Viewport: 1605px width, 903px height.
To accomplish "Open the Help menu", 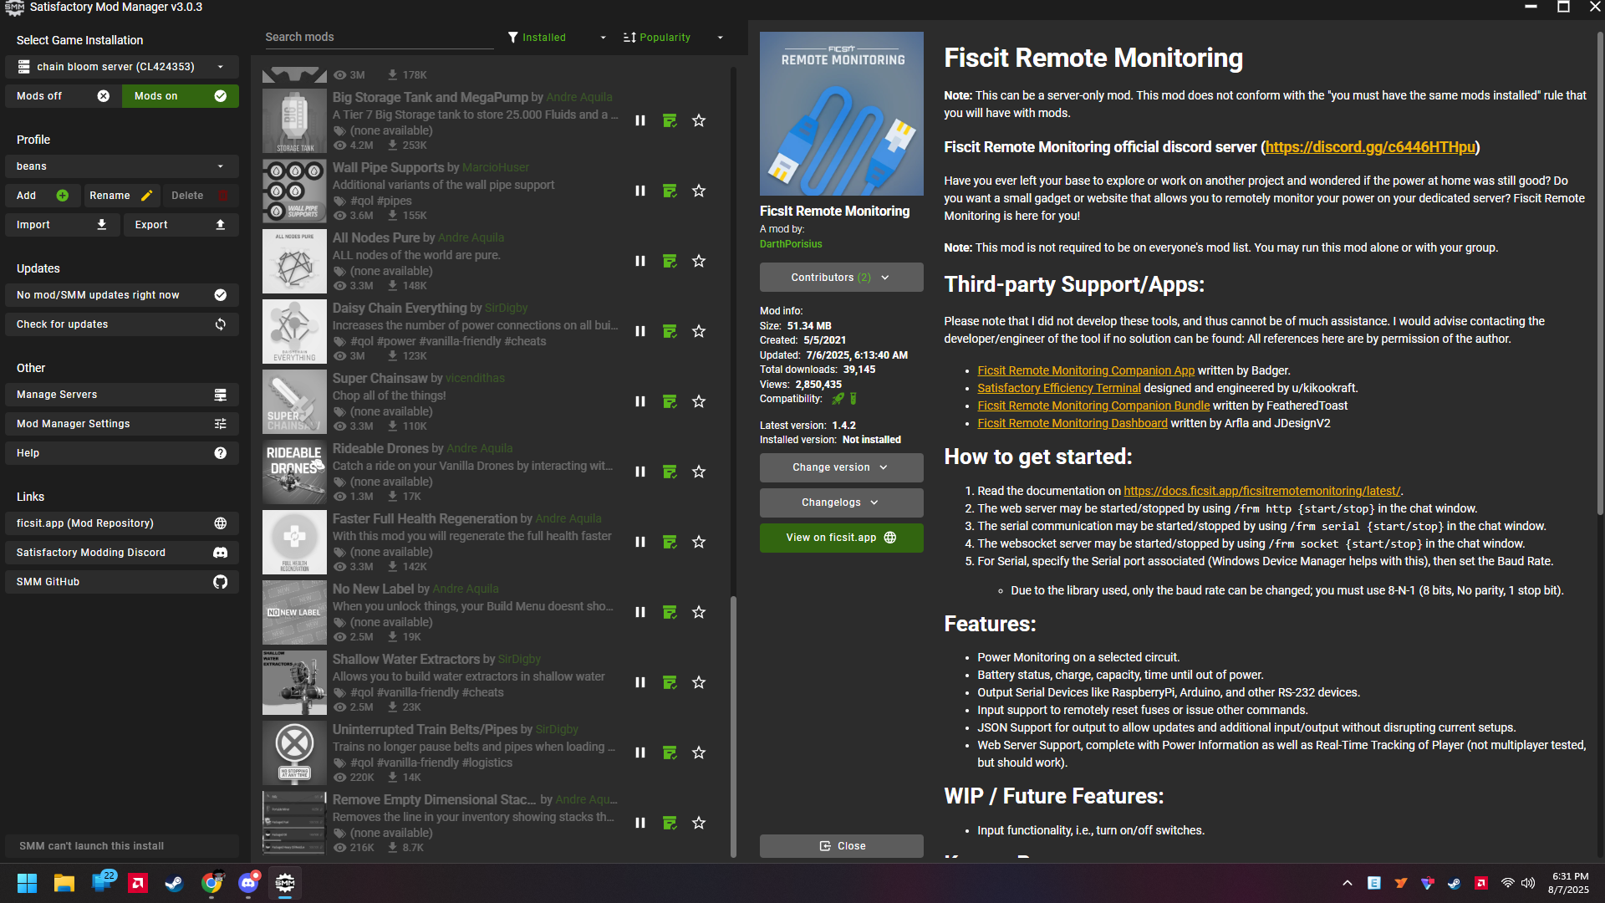I will click(x=122, y=453).
